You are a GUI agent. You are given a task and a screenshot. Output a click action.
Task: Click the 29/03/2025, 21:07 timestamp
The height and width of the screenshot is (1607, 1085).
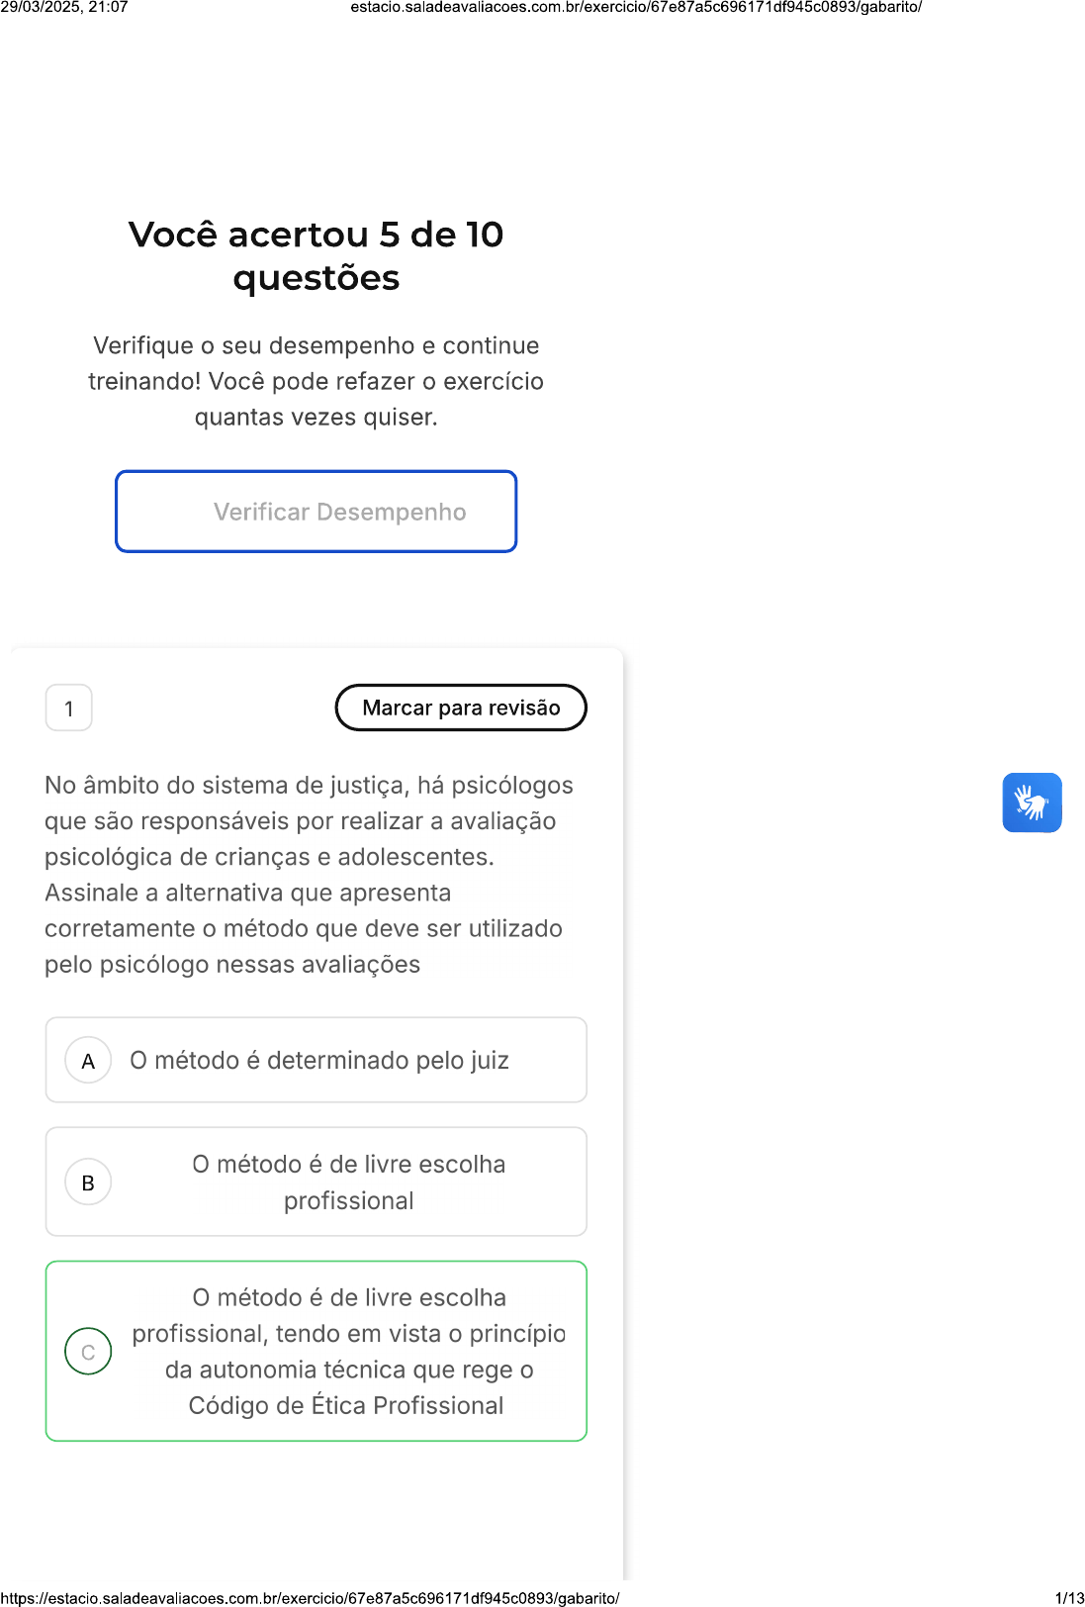64,7
